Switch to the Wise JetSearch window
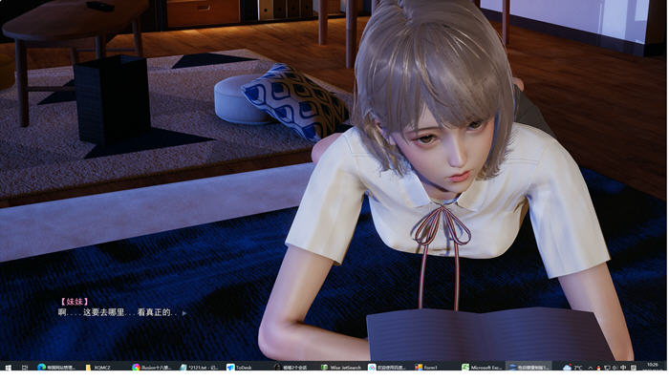 (341, 367)
